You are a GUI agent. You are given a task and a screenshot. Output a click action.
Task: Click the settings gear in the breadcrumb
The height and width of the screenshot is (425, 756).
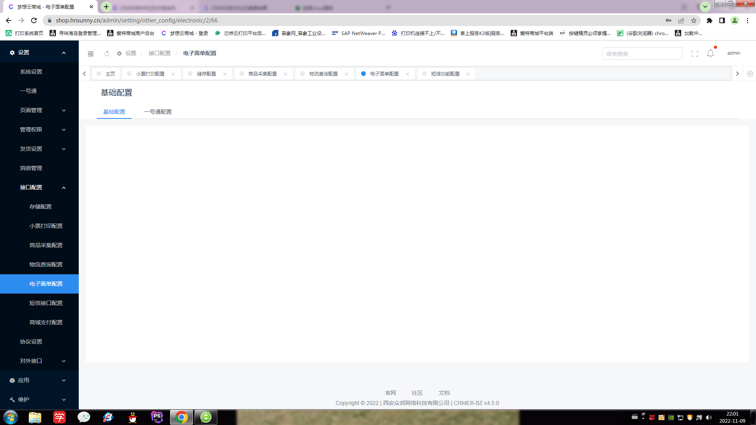119,54
